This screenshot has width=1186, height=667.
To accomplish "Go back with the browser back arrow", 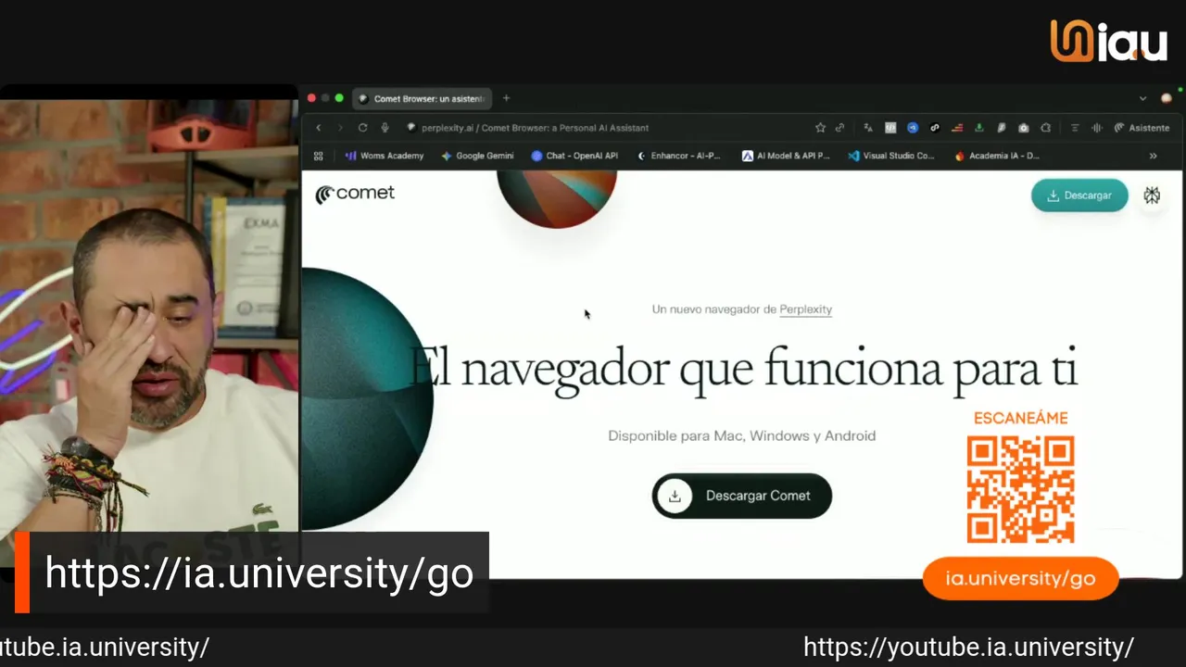I will (x=319, y=128).
